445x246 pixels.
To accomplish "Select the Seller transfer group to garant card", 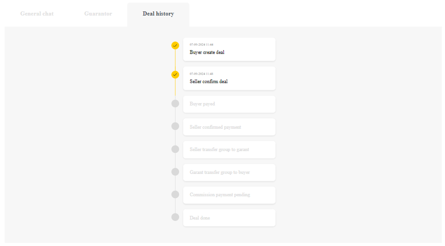I will pos(229,150).
